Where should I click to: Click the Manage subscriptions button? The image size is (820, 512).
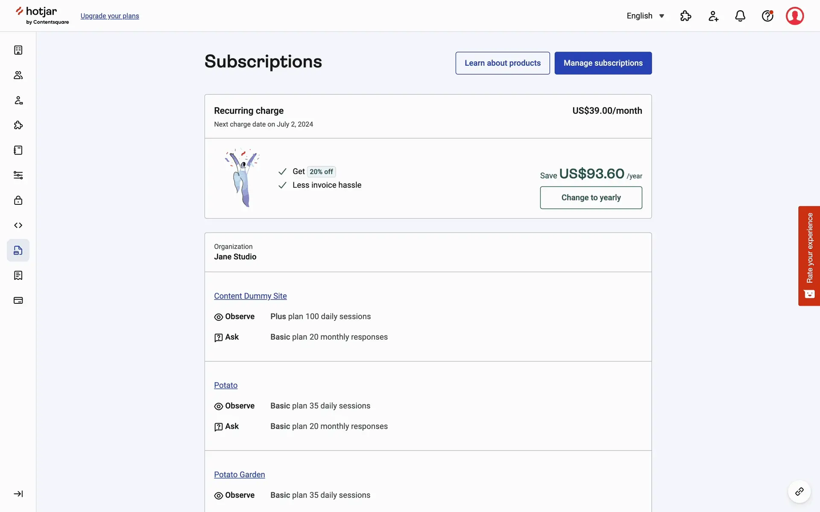[x=603, y=63]
